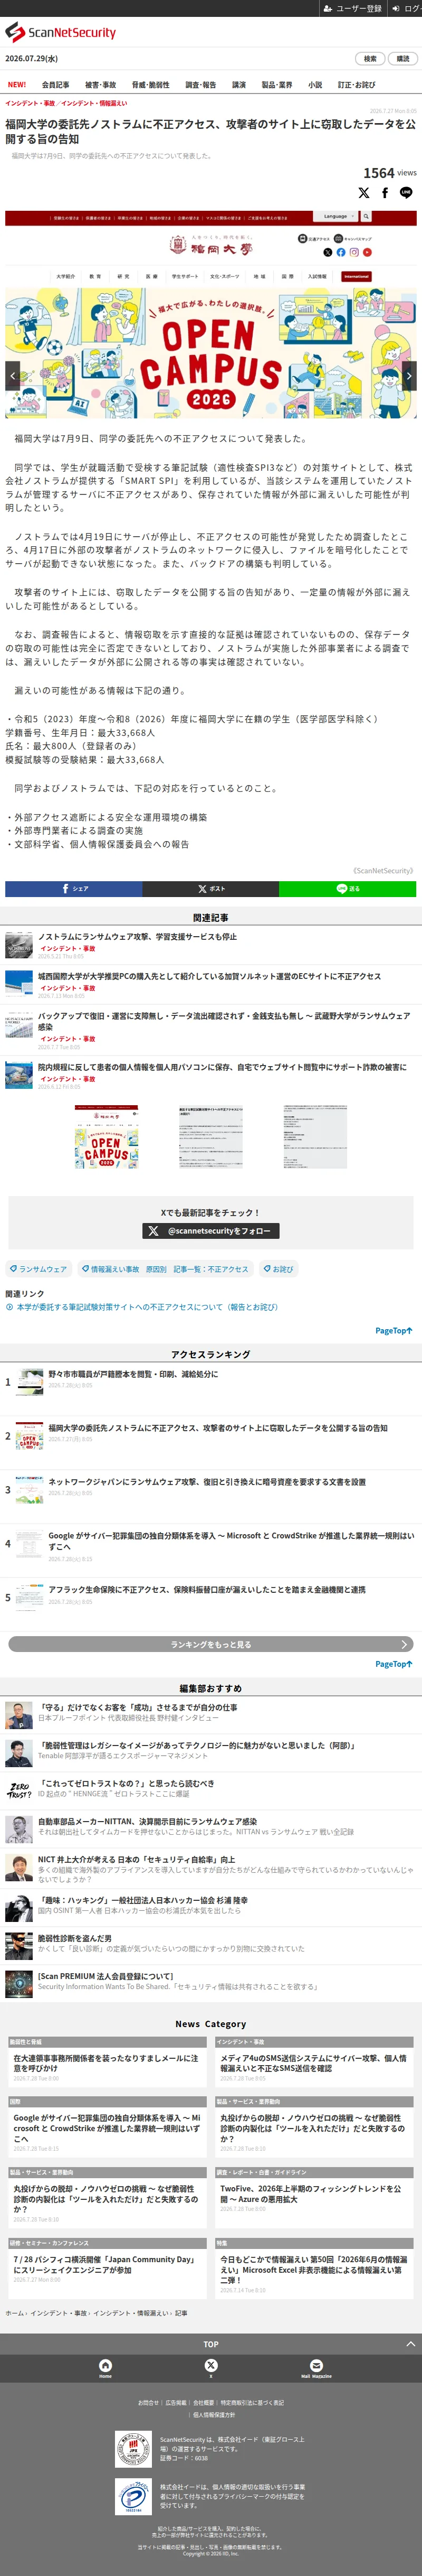Click the お詫び tag

click(279, 1269)
